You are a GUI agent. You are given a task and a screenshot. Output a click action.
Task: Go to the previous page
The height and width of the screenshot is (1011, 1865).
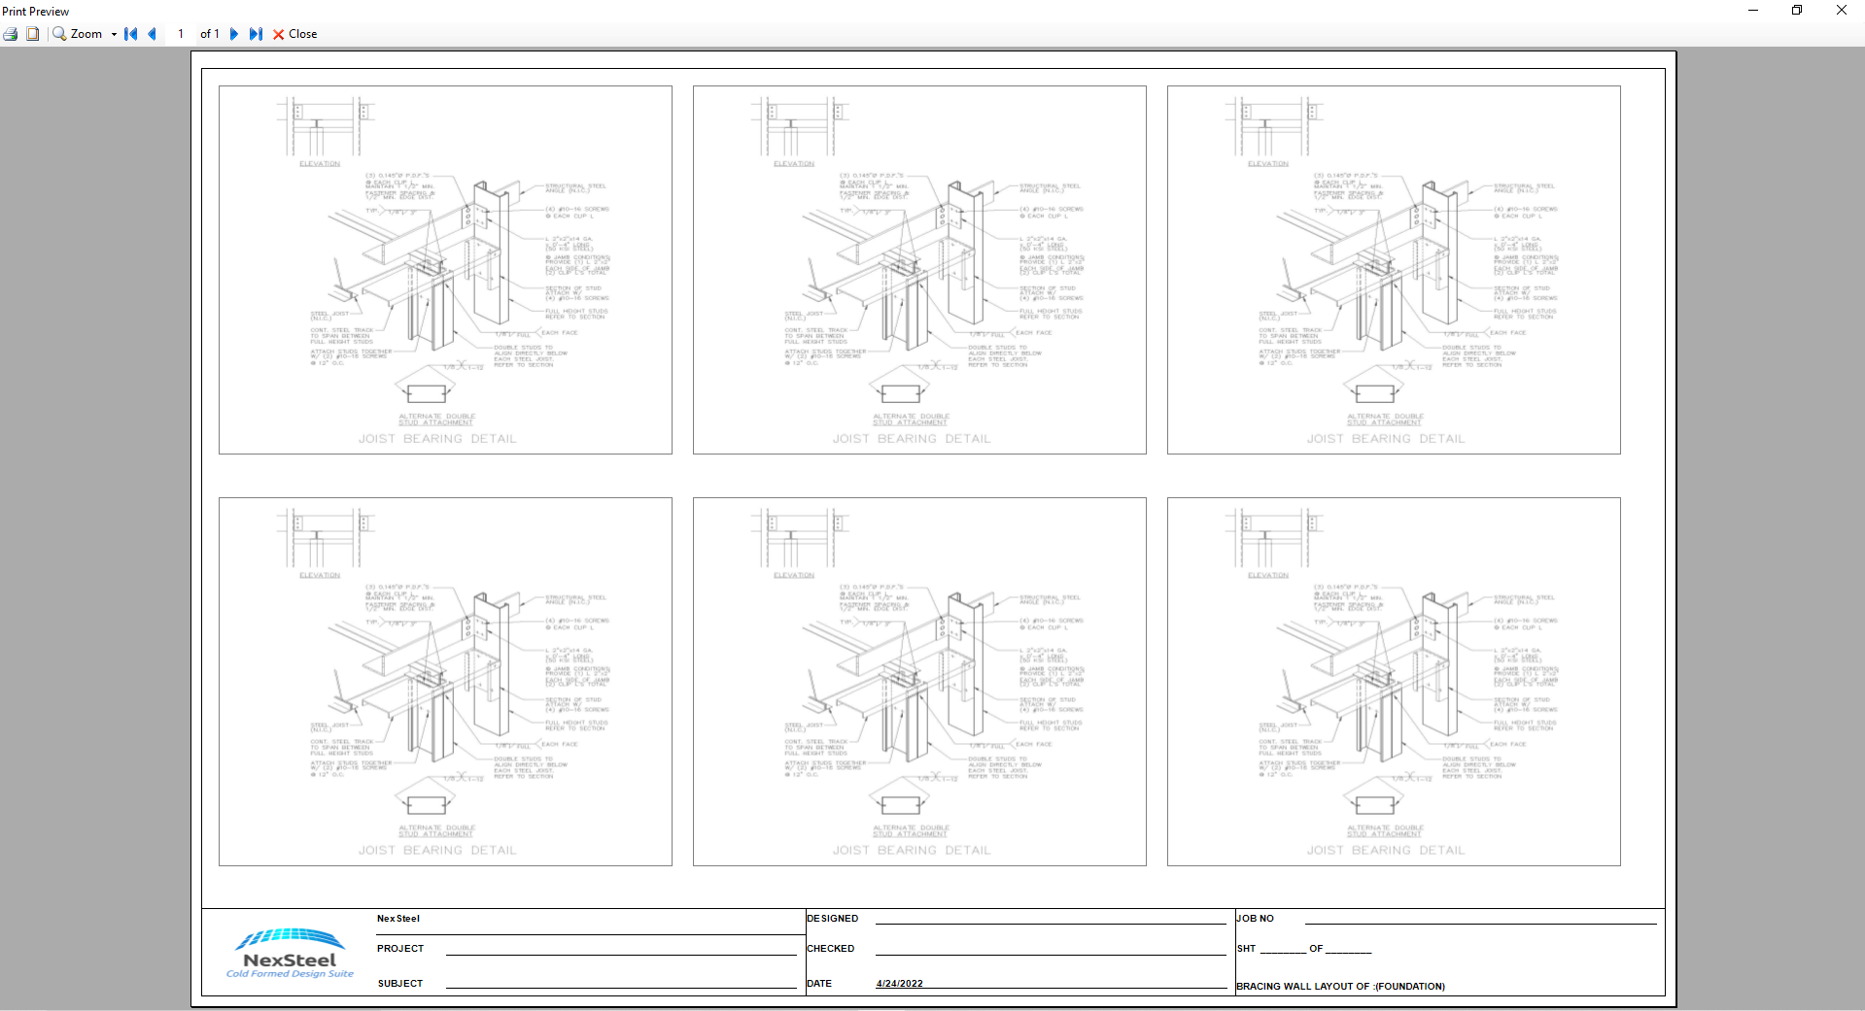pyautogui.click(x=152, y=34)
